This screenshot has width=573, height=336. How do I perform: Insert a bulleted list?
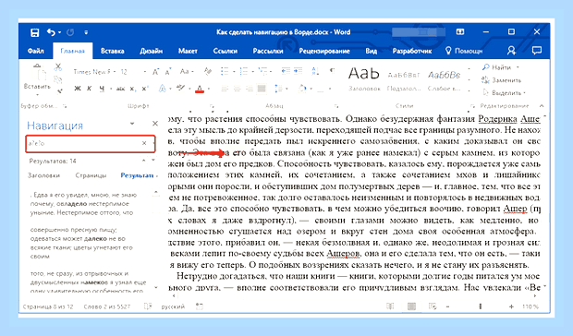(x=225, y=71)
